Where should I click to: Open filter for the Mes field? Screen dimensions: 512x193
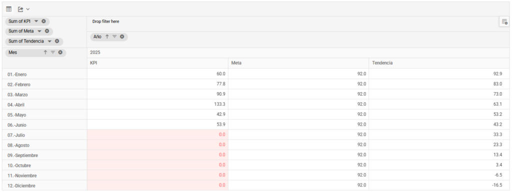(x=52, y=52)
